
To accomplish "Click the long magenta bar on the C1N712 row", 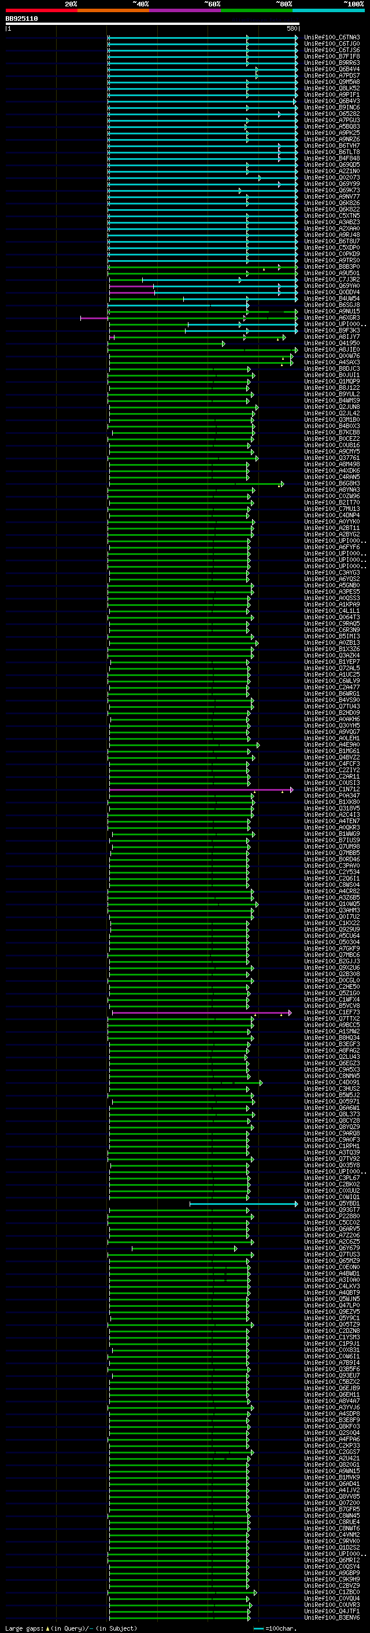I will (201, 790).
